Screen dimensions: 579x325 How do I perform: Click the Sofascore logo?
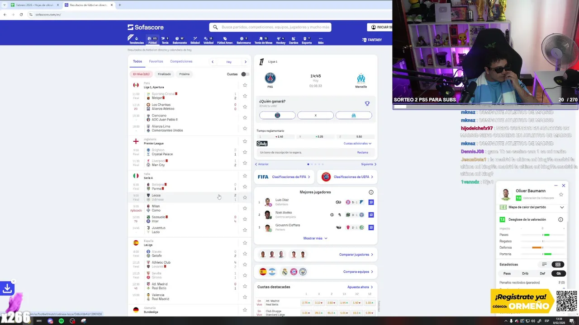[146, 27]
